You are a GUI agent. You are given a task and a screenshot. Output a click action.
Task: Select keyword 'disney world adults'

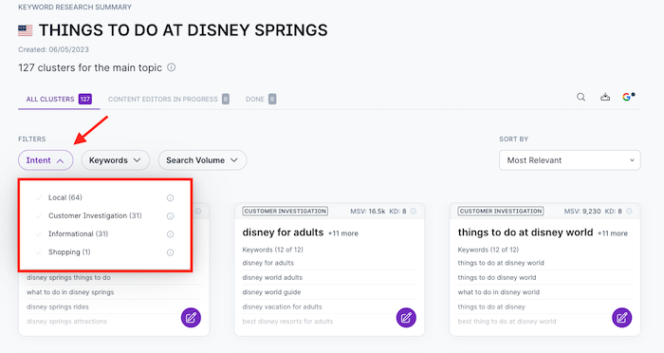(x=272, y=278)
